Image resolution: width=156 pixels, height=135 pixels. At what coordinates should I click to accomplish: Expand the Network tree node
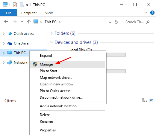click(x=4, y=63)
